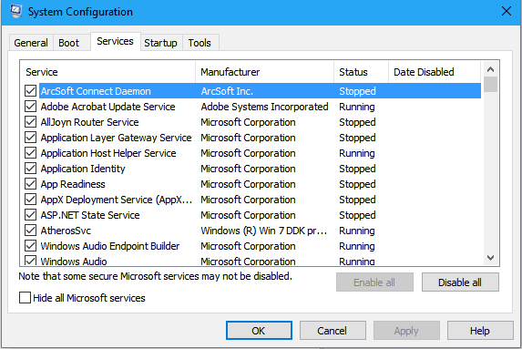Switch to the General tab

[31, 43]
